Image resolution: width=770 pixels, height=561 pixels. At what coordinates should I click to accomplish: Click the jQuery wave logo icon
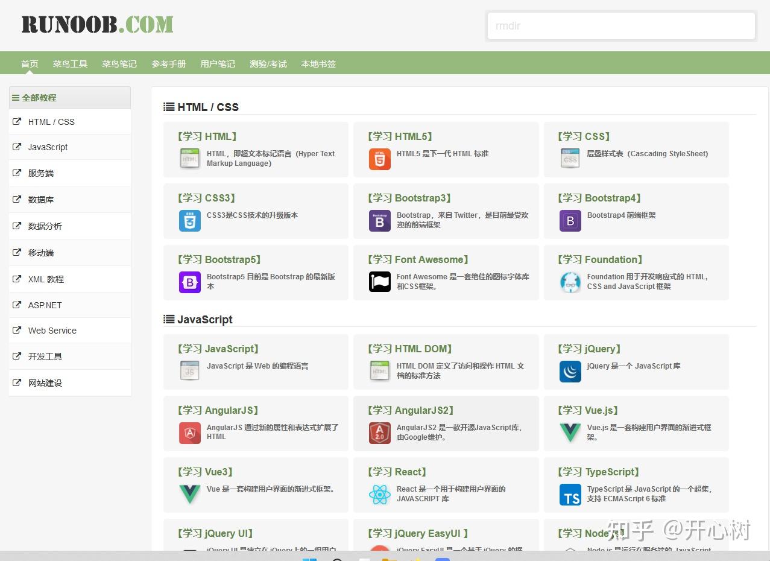coord(570,371)
